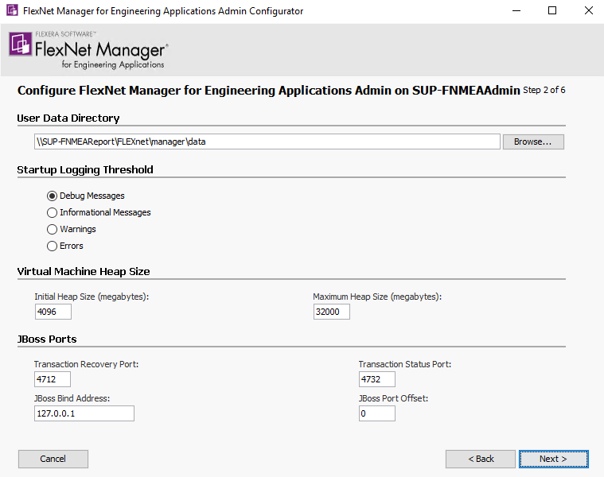Click the 'JBoss Bind Address:' label
This screenshot has width=604, height=477.
[x=72, y=398]
